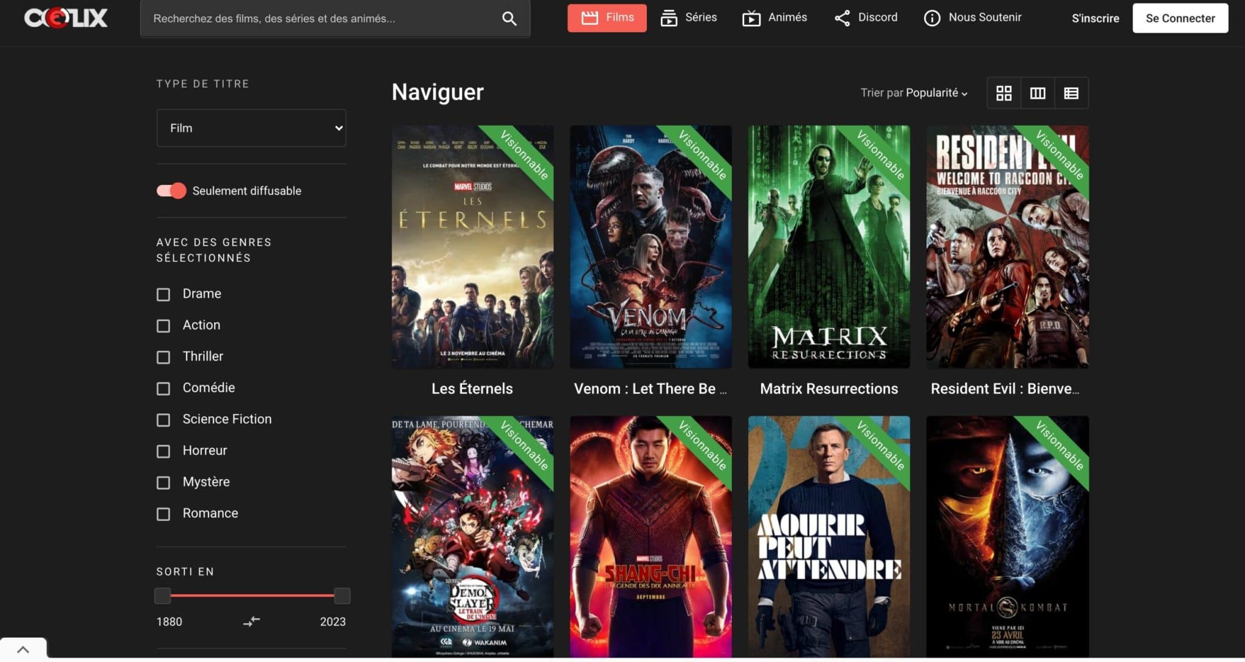The image size is (1245, 662).
Task: Open Discord share link
Action: 866,18
